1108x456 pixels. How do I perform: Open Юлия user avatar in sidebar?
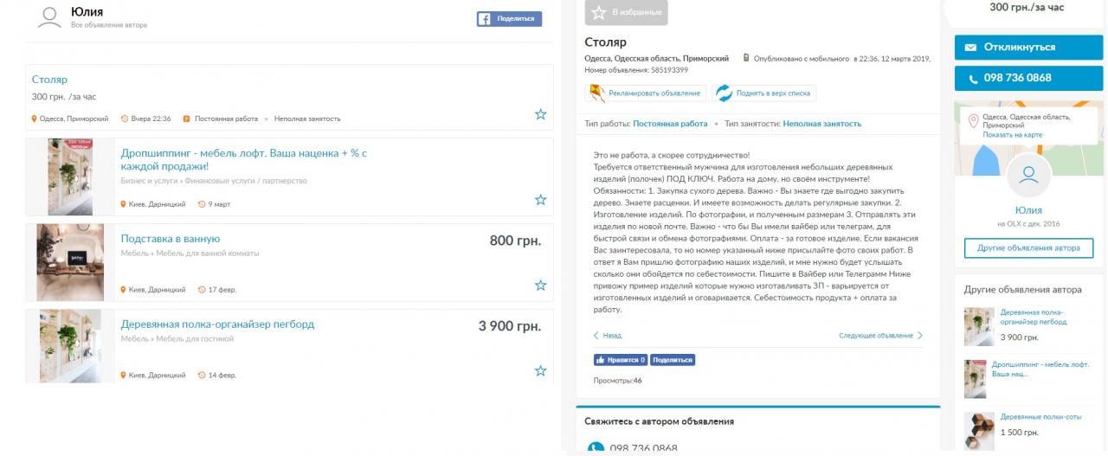pos(1028,176)
